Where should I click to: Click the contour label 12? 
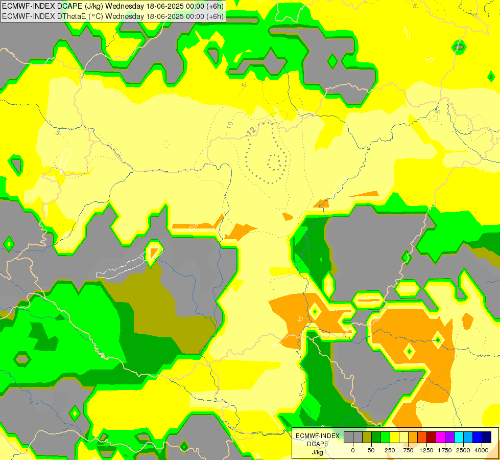pyautogui.click(x=252, y=130)
